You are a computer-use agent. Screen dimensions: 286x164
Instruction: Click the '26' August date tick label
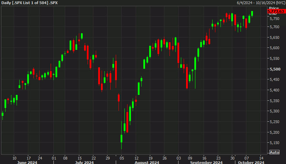click(164, 158)
